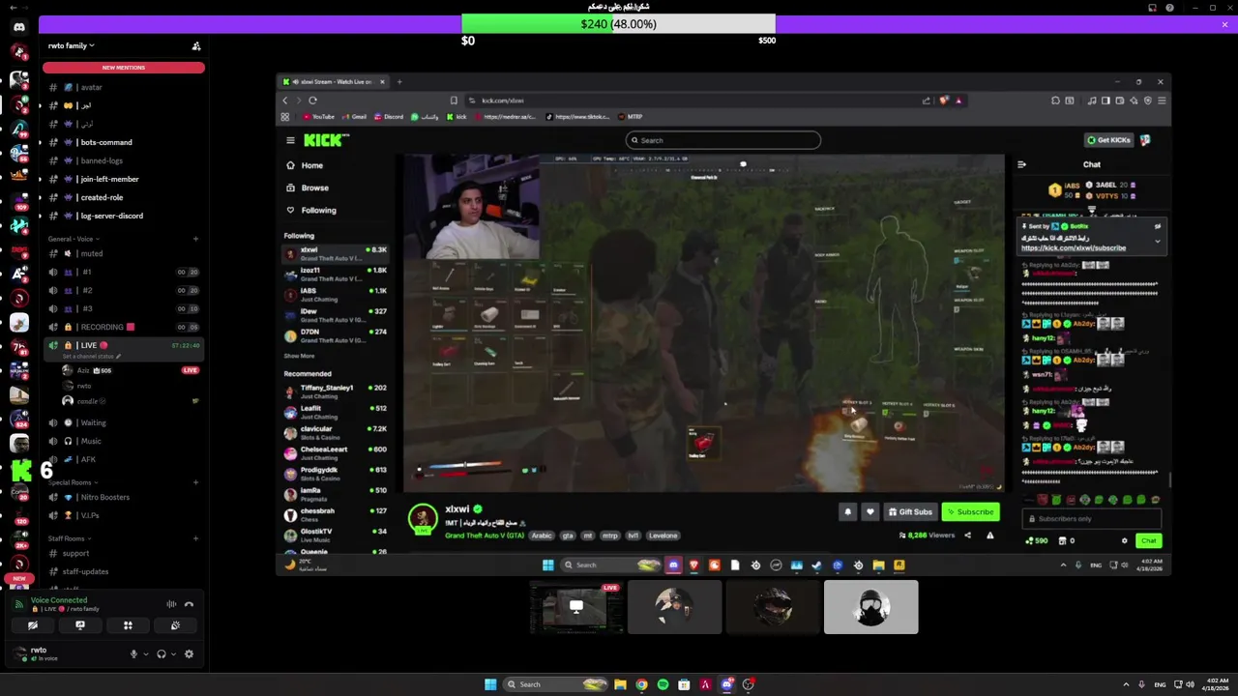Share your screen in Discord voice panel

[80, 625]
